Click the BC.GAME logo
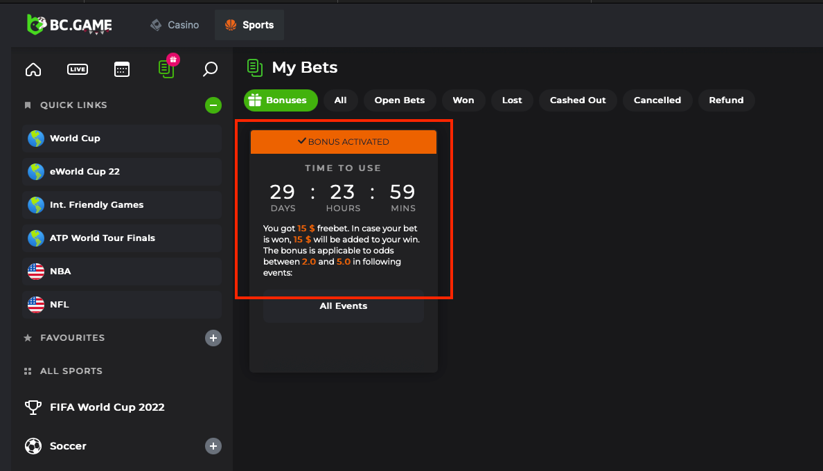823x471 pixels. (69, 25)
